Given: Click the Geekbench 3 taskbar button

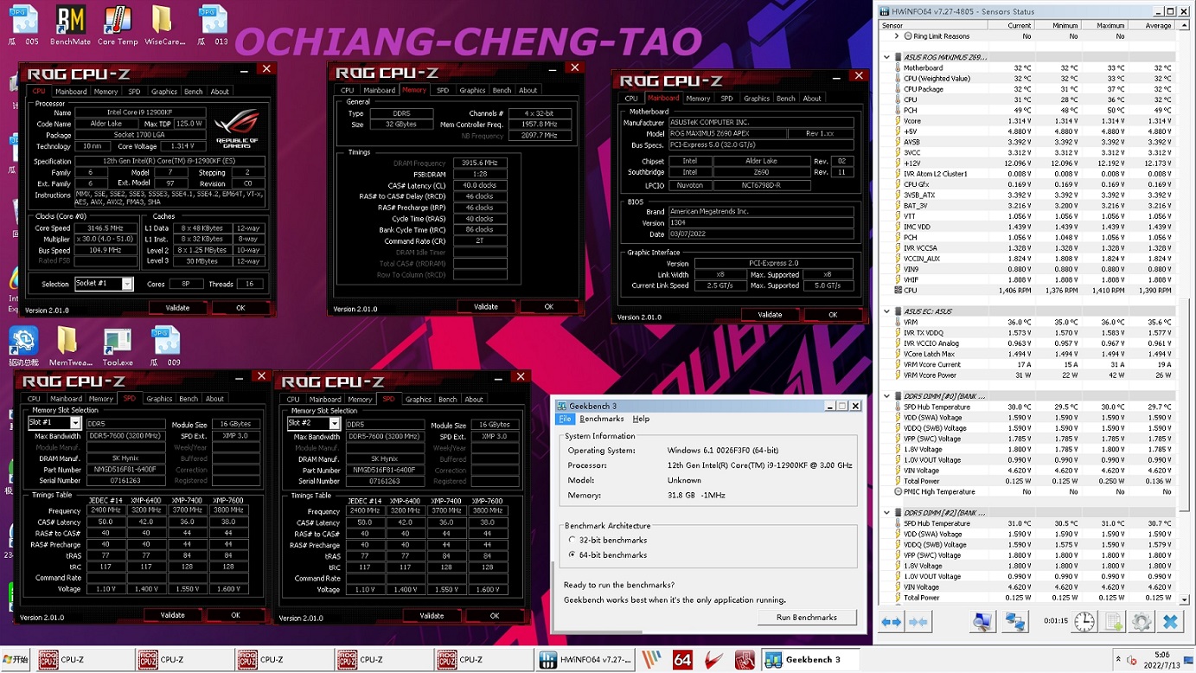Looking at the screenshot, I should point(810,660).
